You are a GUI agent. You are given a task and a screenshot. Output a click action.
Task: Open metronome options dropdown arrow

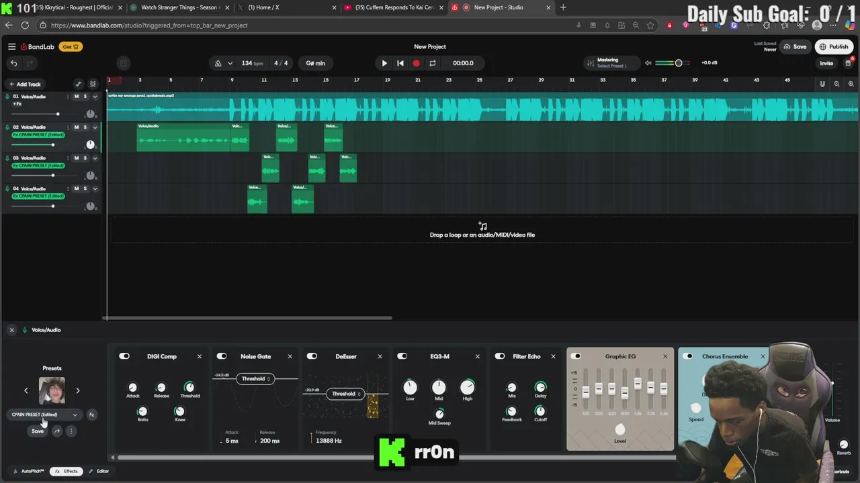230,63
